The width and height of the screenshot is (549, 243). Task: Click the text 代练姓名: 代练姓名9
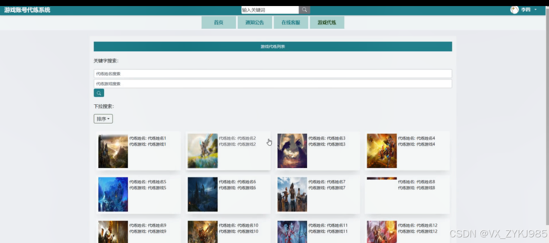(148, 226)
